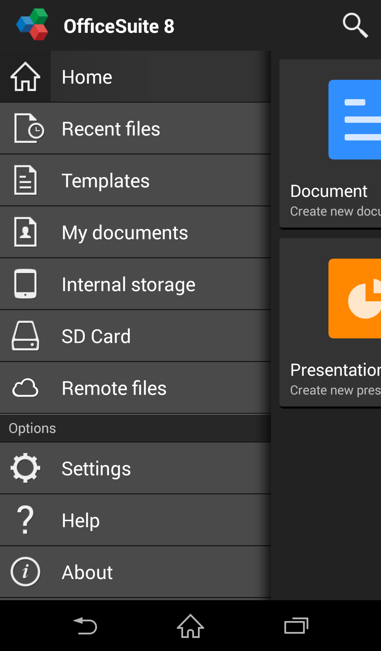Viewport: 381px width, 651px height.
Task: Tap the Home house icon in drawer
Action: (x=25, y=77)
